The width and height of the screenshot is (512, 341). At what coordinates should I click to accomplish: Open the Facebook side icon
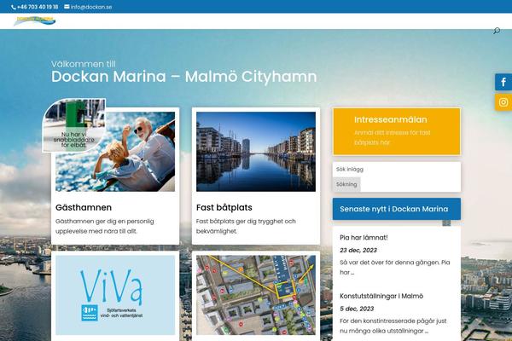pos(503,82)
